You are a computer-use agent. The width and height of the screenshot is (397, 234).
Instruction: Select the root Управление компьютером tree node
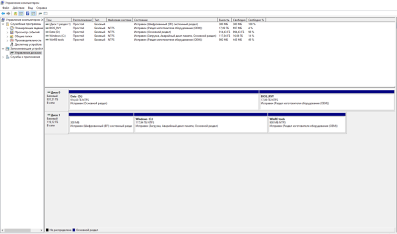point(24,20)
